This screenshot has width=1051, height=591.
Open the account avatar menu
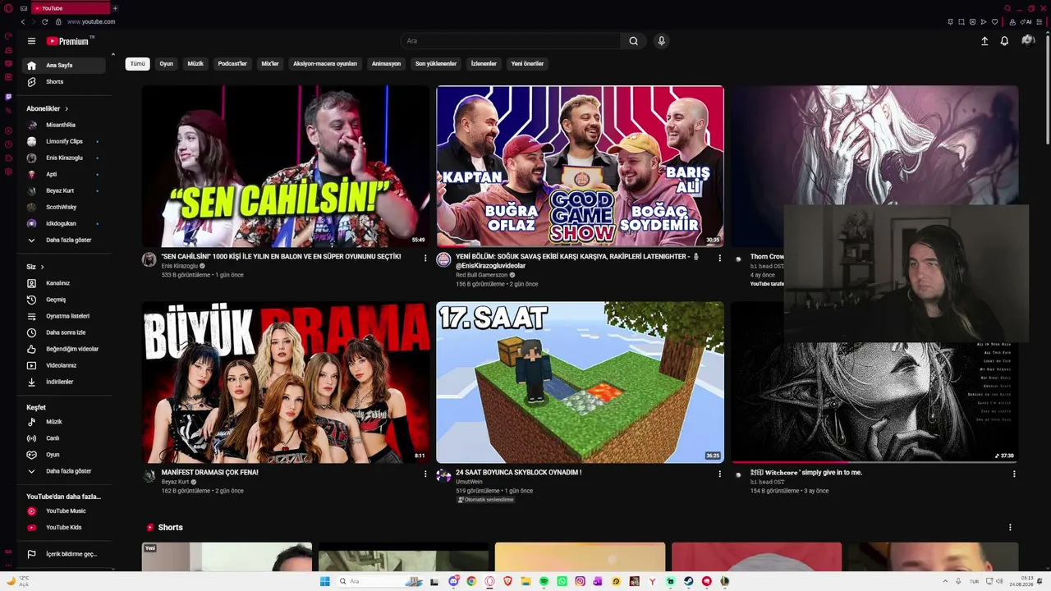[x=1027, y=41]
